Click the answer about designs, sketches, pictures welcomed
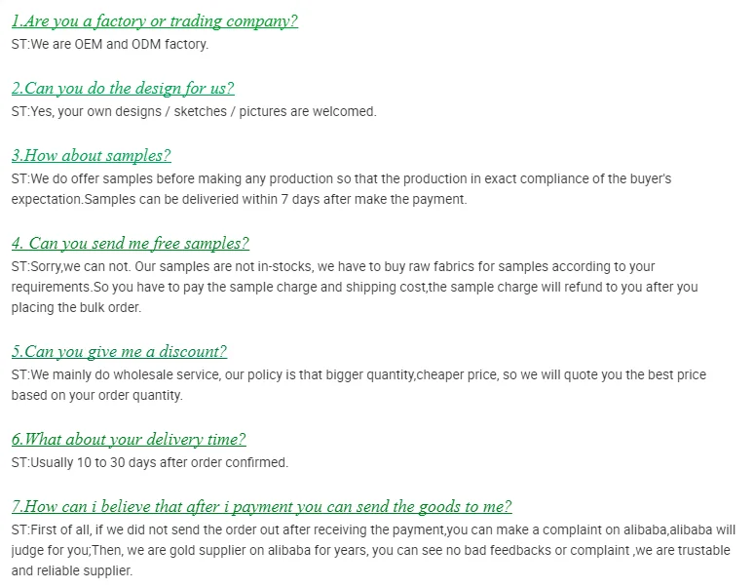Screen dimensions: 754x588 pos(194,111)
